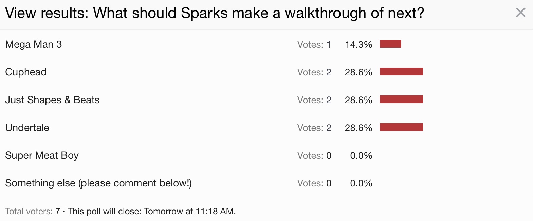The image size is (533, 221).
Task: Click Votes: 2 beside Cuphead
Action: click(x=314, y=72)
